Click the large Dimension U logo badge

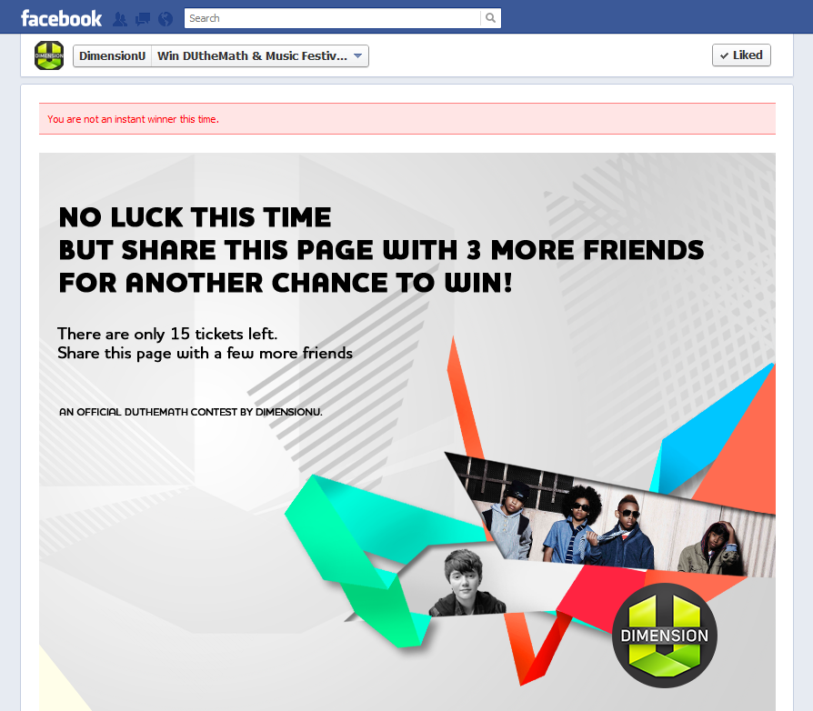(x=664, y=636)
